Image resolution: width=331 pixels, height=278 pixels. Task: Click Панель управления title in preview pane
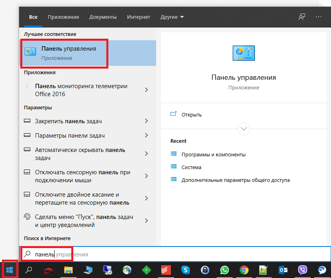pos(244,77)
